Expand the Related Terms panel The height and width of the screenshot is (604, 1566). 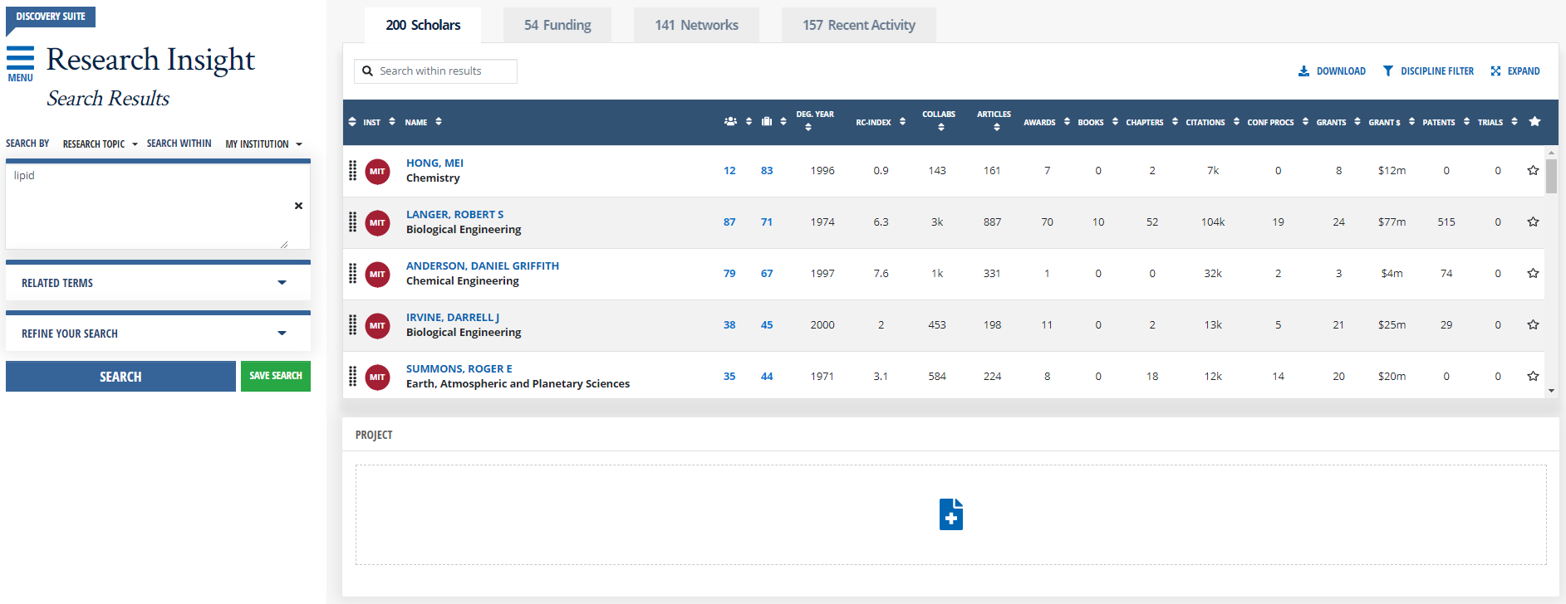158,283
